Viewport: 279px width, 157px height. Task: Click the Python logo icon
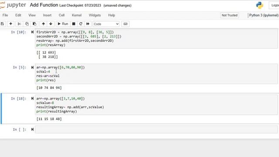pos(260,5)
